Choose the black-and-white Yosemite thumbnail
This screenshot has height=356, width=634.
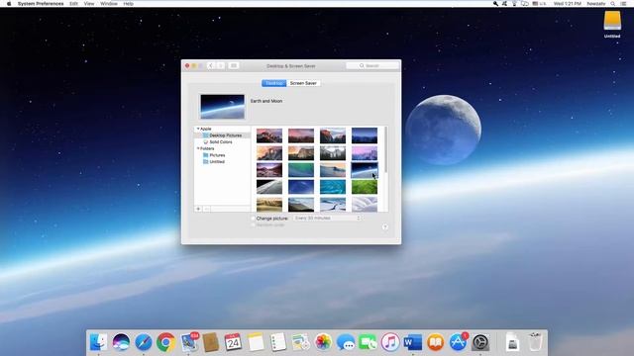[333, 153]
